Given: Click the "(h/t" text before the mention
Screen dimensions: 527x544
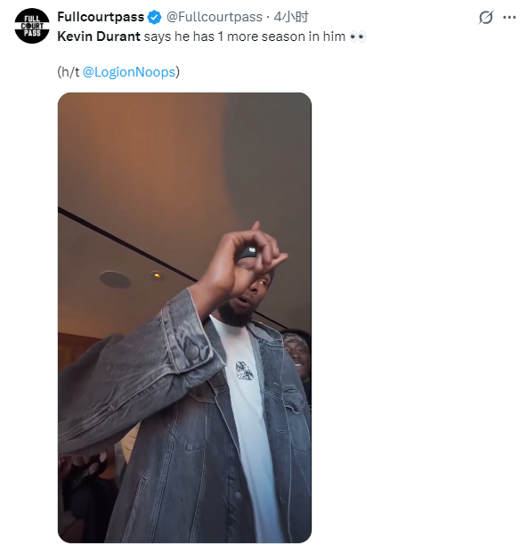Looking at the screenshot, I should tap(69, 72).
